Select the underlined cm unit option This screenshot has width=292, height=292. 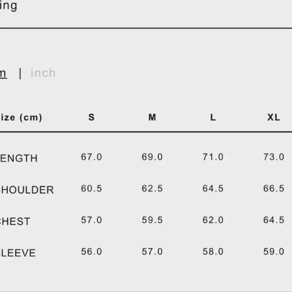tap(3, 73)
